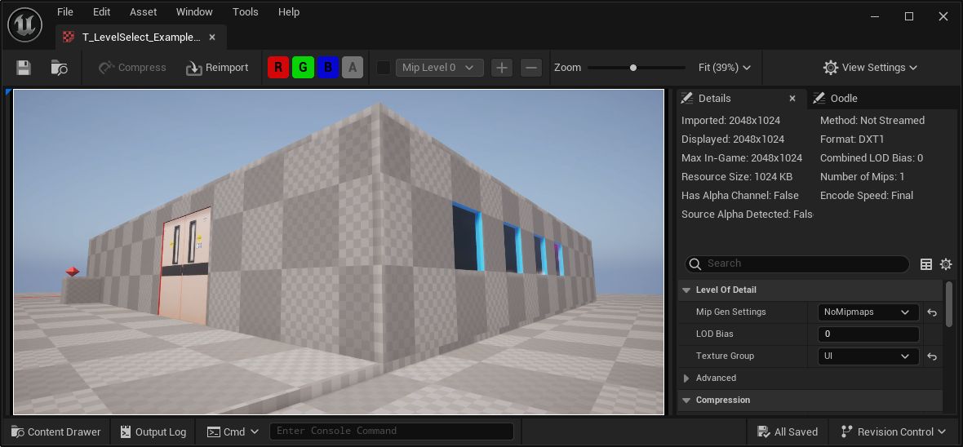Select the T_LevelSelect_Example tab
This screenshot has width=963, height=447.
(x=140, y=37)
